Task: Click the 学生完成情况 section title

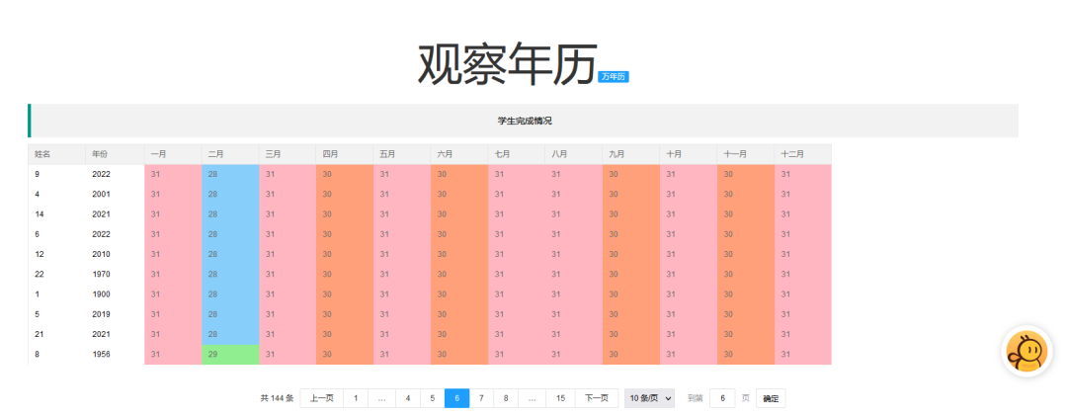Action: point(525,121)
